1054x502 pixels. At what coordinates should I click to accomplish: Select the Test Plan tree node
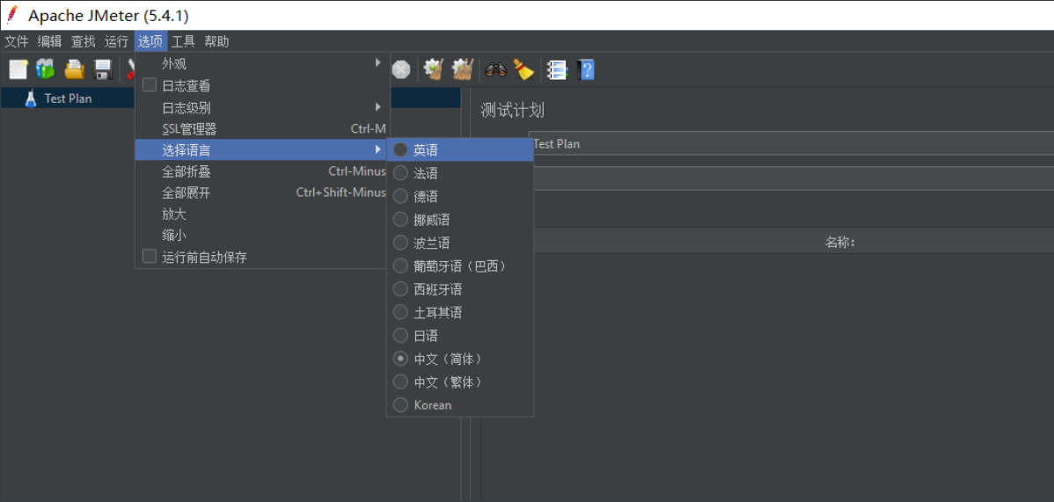click(x=68, y=98)
